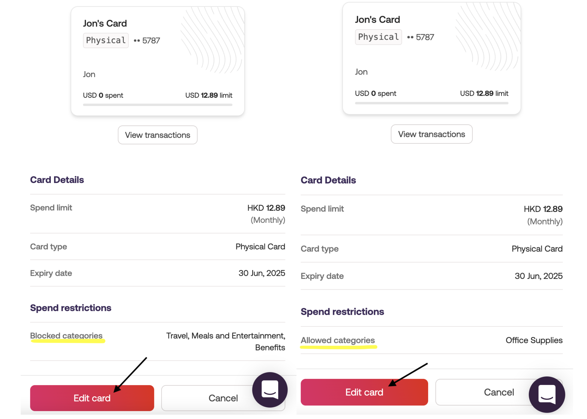Image resolution: width=587 pixels, height=419 pixels.
Task: Click the Jon's Card title on right card
Action: coord(377,20)
